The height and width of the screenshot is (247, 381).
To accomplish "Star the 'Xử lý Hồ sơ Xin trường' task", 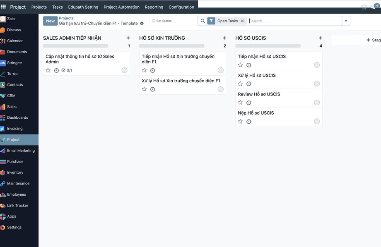I will coord(145,89).
